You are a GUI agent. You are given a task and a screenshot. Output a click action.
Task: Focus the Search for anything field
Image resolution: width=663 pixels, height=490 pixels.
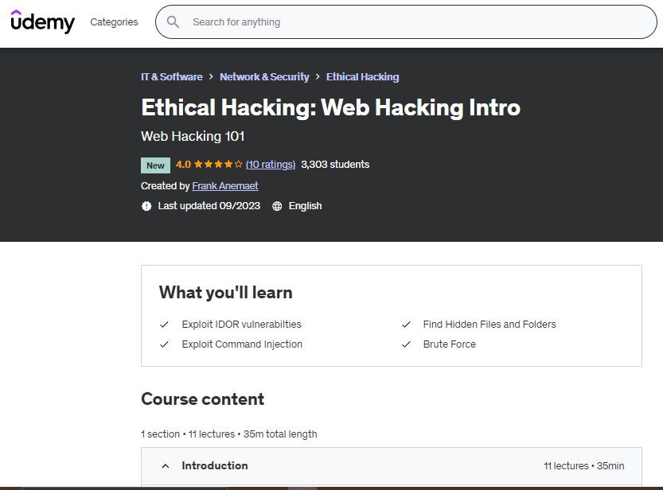point(414,22)
